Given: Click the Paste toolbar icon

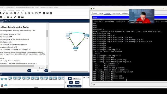Looking at the screenshot, I should [x=15, y=13].
